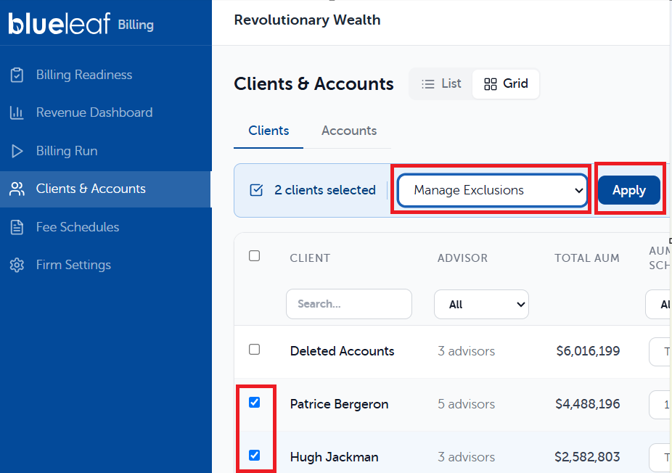Viewport: 672px width, 473px height.
Task: Open the Manage Exclusions dropdown
Action: tap(493, 190)
